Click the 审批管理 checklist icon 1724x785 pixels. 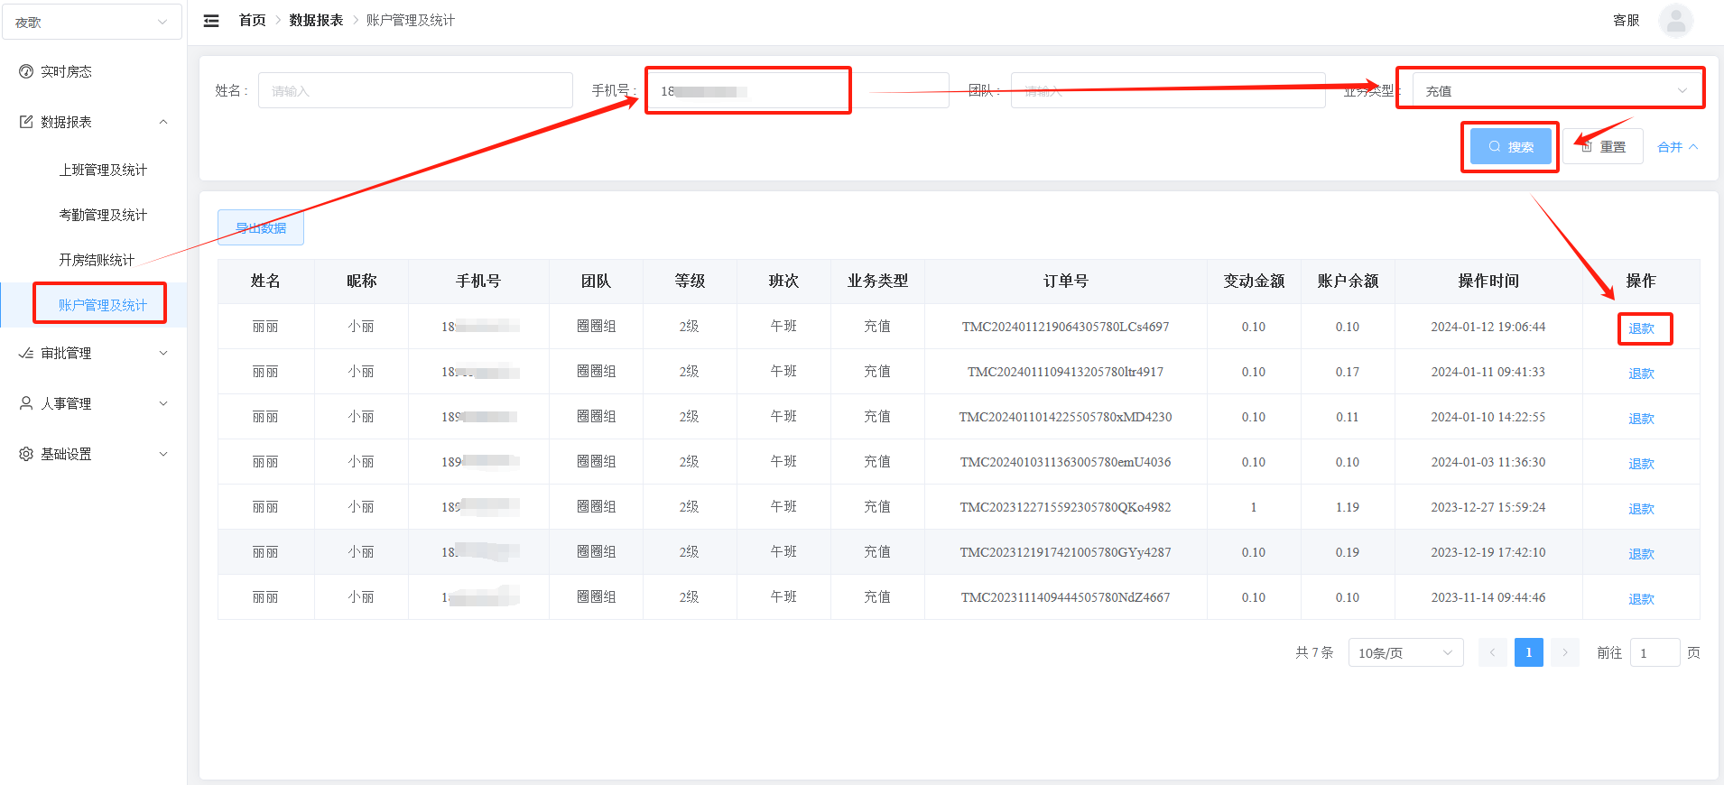(26, 353)
